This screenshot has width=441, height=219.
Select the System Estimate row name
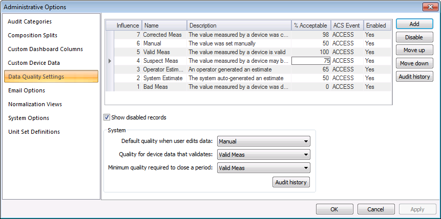tap(163, 78)
